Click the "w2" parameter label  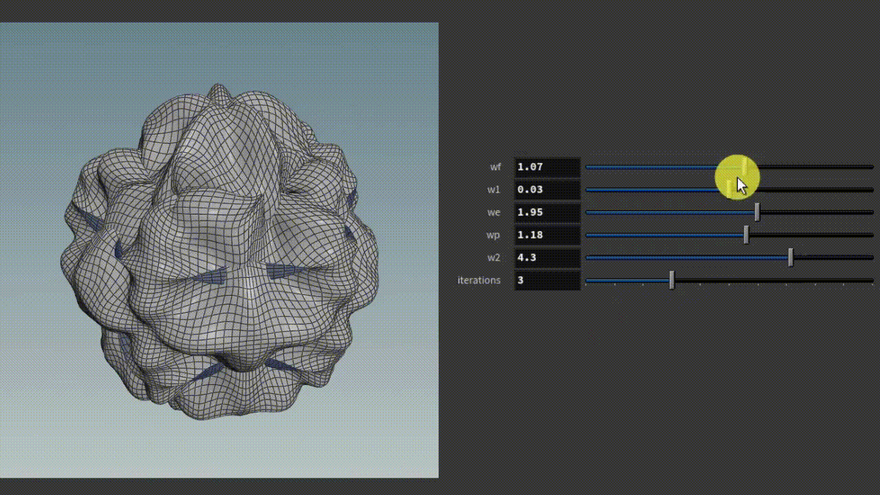(x=494, y=258)
